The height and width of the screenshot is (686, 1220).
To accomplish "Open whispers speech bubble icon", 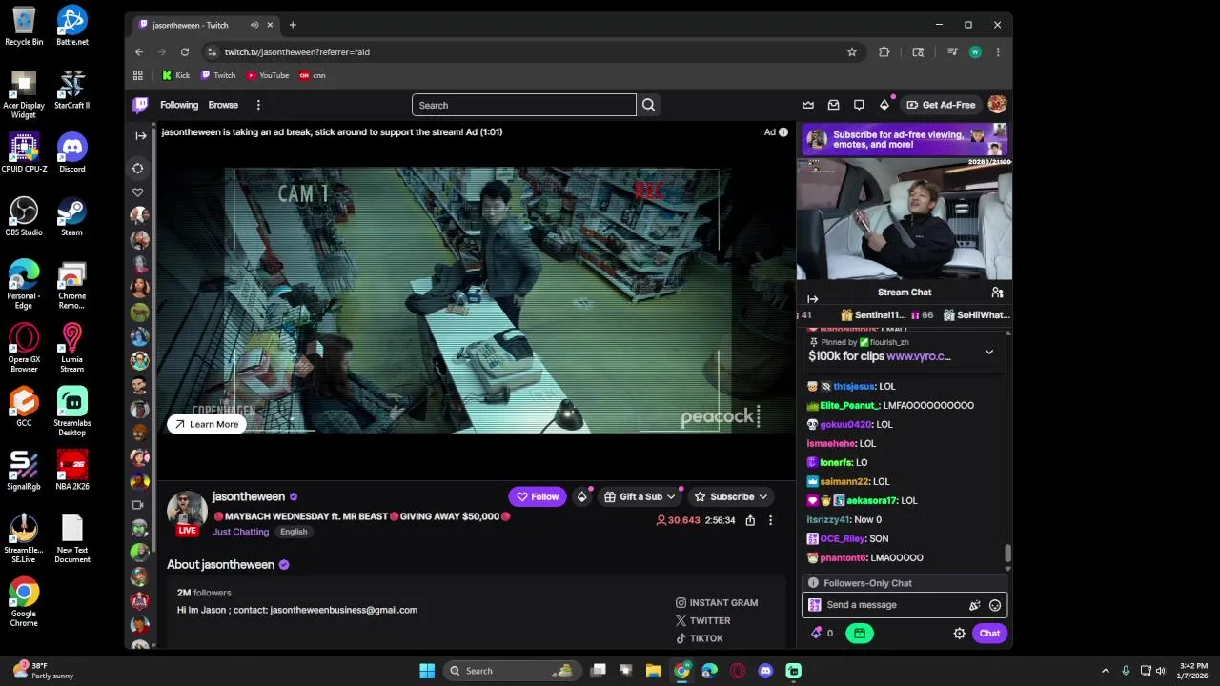I will coord(859,105).
